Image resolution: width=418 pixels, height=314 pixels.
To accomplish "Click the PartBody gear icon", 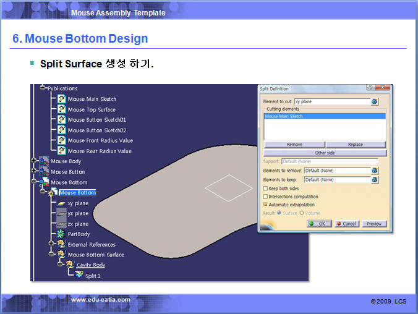I will click(x=61, y=234).
